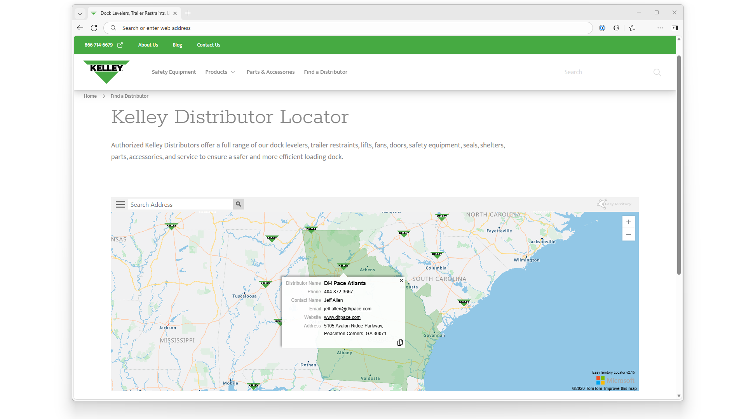Screen dimensions: 746x419
Task: Click the Search Address input field
Action: [x=180, y=204]
